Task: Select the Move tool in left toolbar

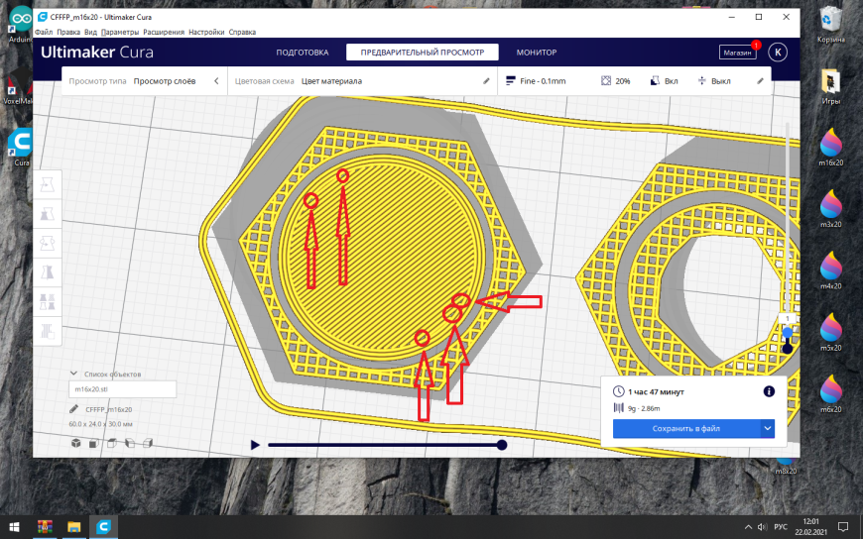Action: tap(48, 185)
